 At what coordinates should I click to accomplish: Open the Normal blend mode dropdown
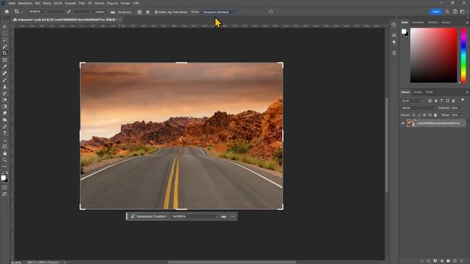tap(418, 108)
